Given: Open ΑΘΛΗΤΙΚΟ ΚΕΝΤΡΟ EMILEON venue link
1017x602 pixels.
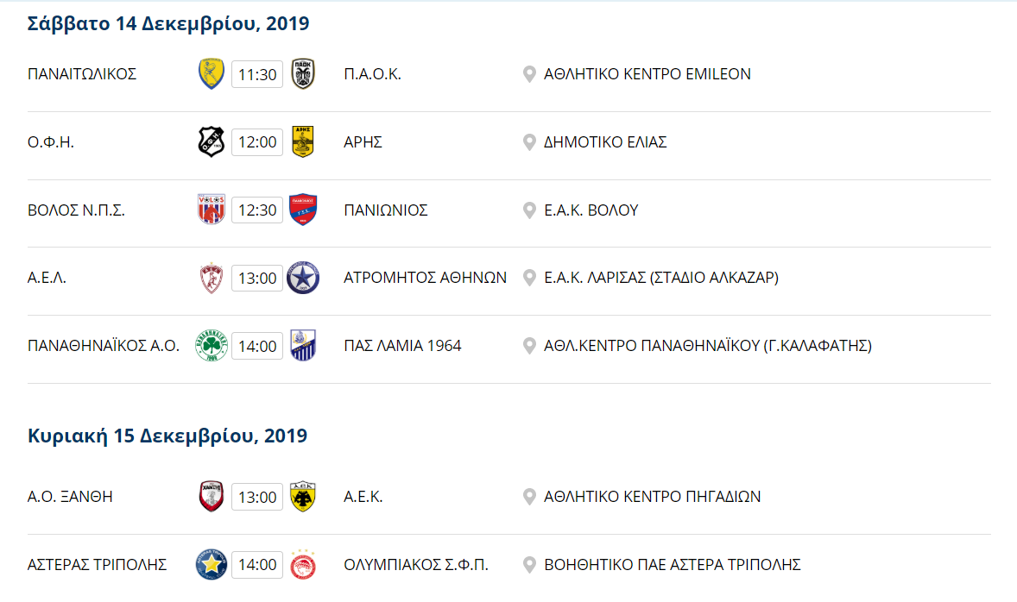Looking at the screenshot, I should click(x=647, y=74).
